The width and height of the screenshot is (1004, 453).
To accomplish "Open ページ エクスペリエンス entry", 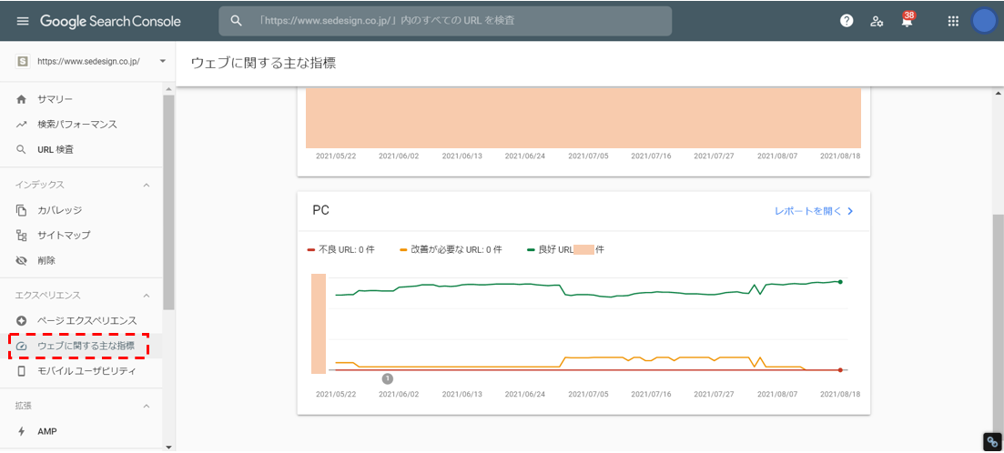I will (x=81, y=320).
